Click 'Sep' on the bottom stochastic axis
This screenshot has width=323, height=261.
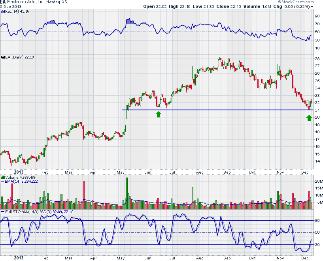click(227, 258)
